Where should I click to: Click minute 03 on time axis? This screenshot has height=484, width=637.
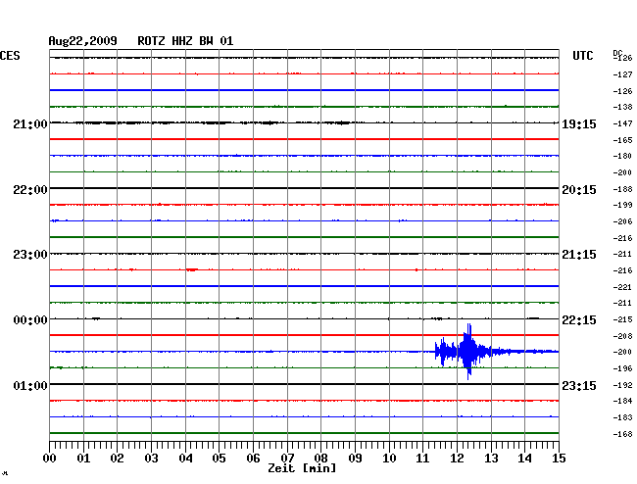click(x=151, y=459)
